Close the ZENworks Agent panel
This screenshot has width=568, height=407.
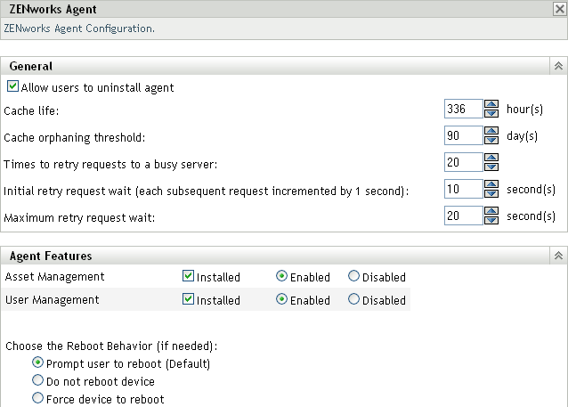[x=558, y=9]
